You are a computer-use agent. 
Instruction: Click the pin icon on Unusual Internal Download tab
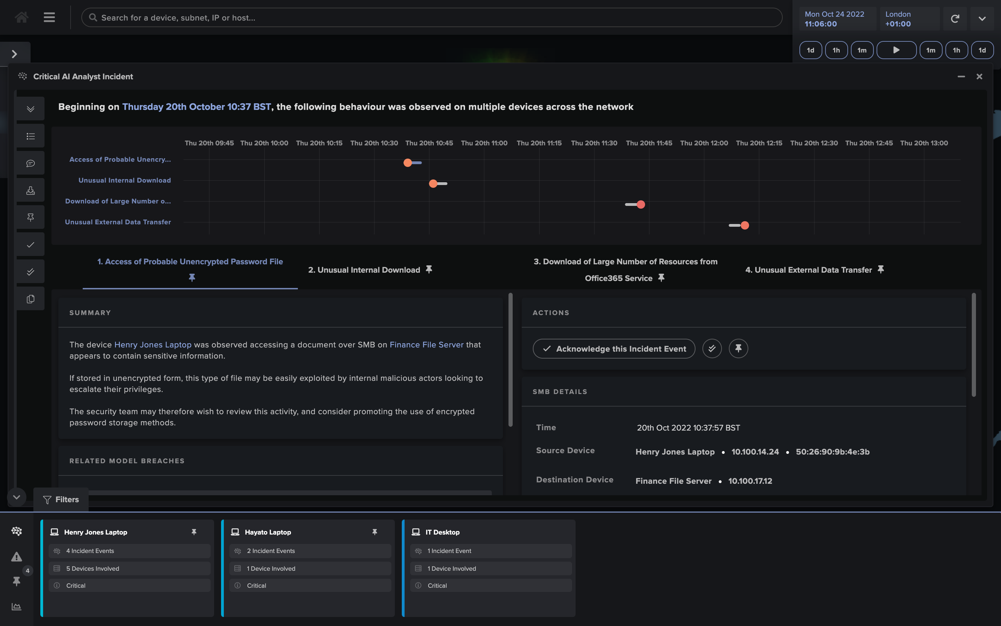tap(428, 270)
